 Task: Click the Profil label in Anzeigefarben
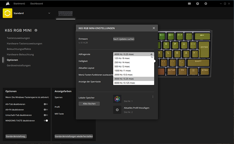[57, 107]
